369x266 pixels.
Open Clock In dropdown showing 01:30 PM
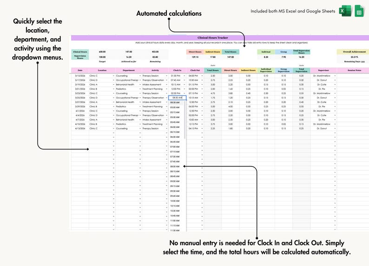[x=184, y=76]
